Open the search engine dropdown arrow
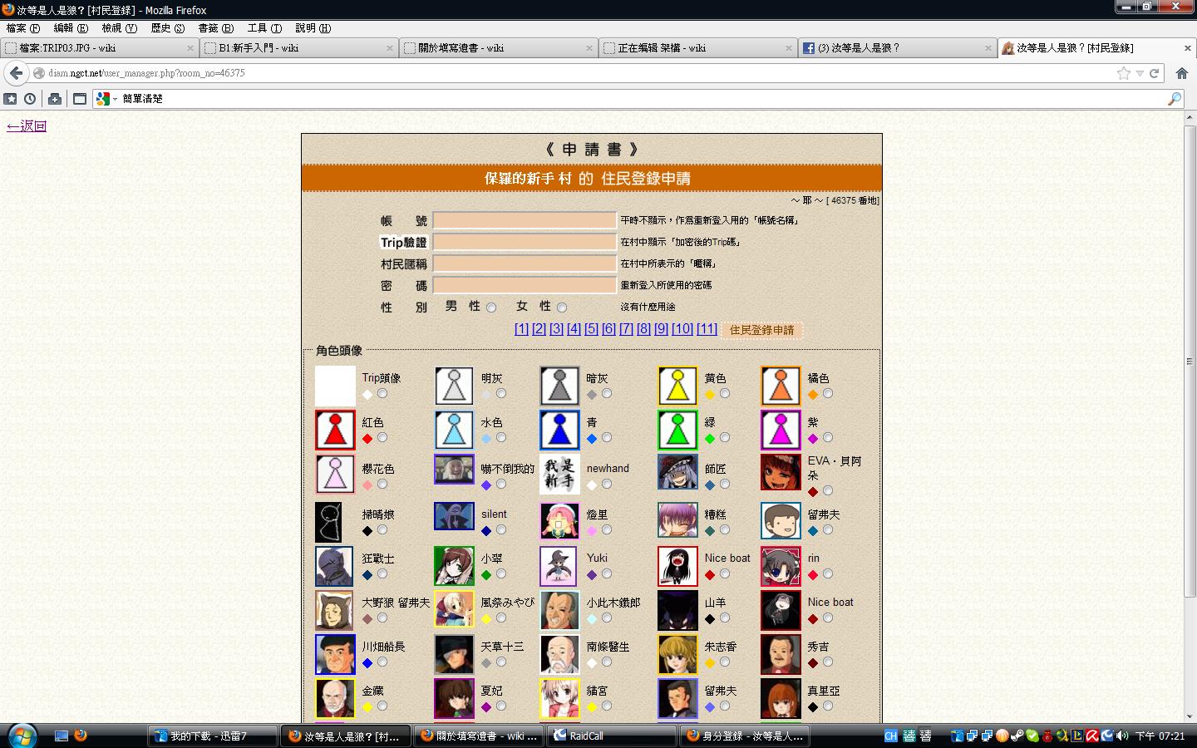1197x748 pixels. tap(115, 99)
